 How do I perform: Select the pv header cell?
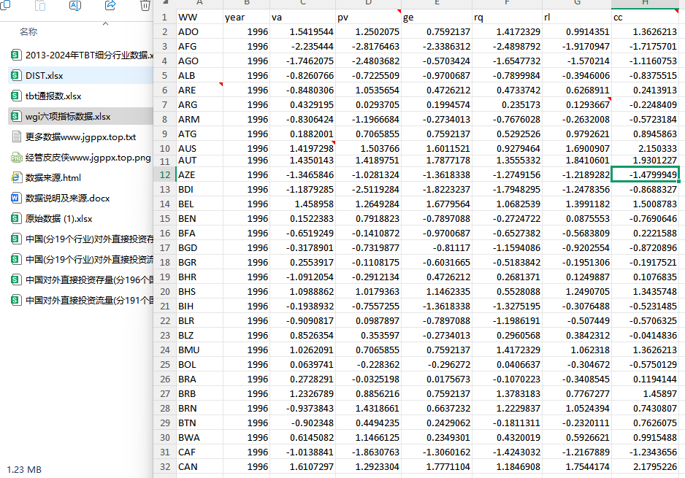pos(368,18)
